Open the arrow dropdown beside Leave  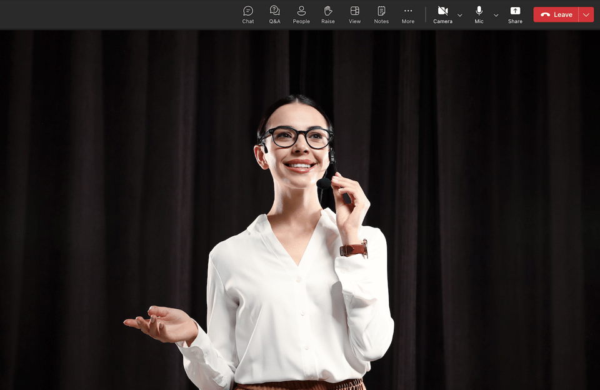pyautogui.click(x=586, y=15)
